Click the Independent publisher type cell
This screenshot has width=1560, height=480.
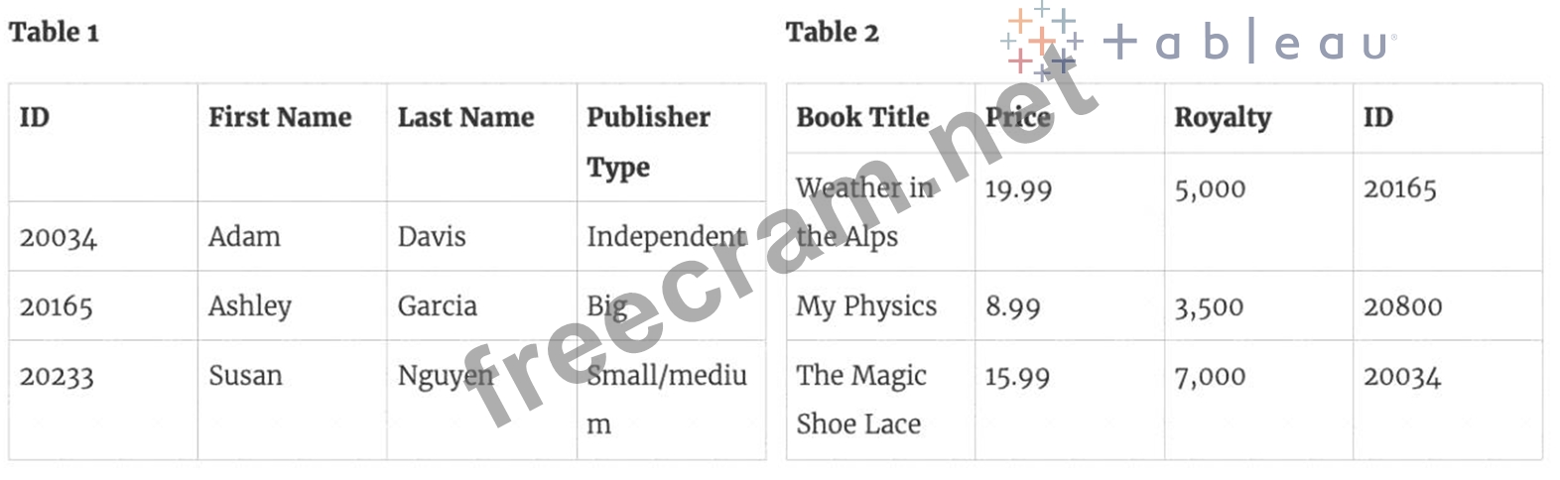point(666,237)
